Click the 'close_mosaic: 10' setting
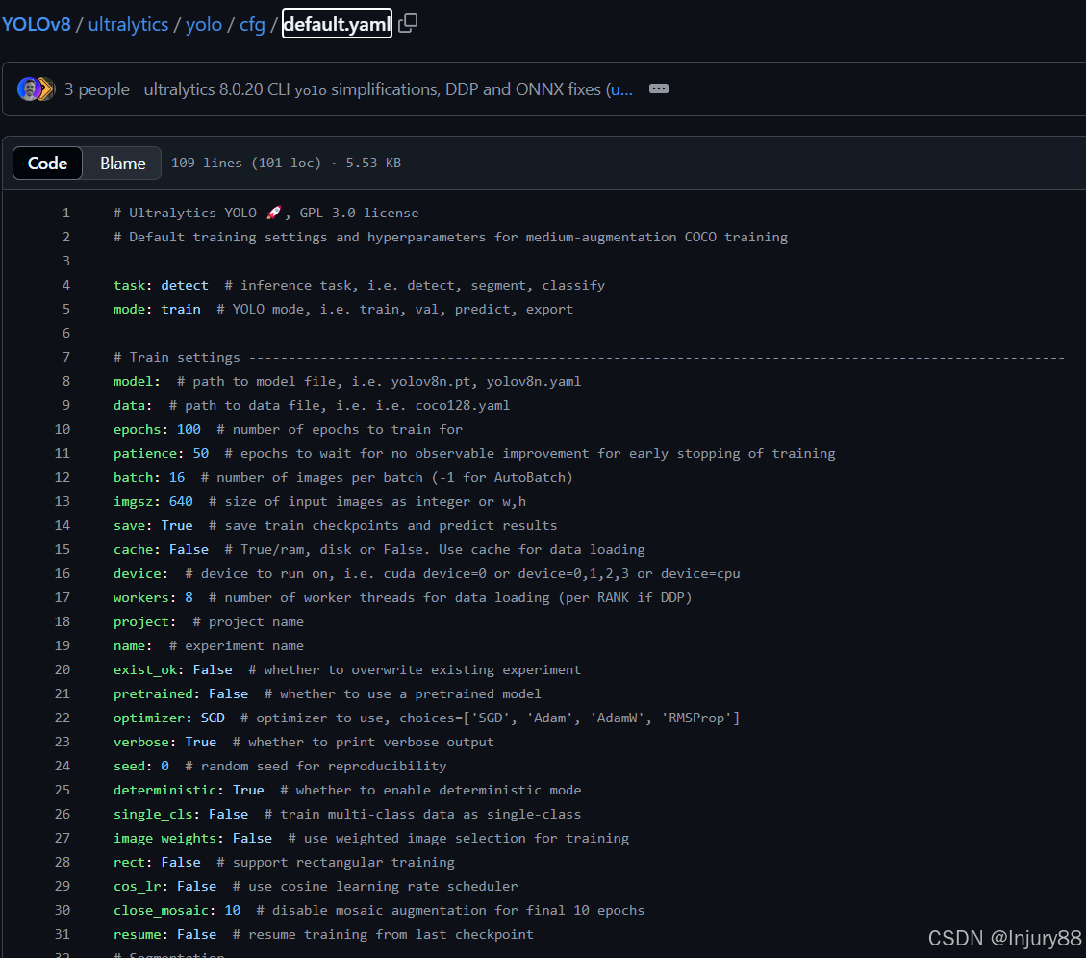This screenshot has width=1086, height=958. 177,910
